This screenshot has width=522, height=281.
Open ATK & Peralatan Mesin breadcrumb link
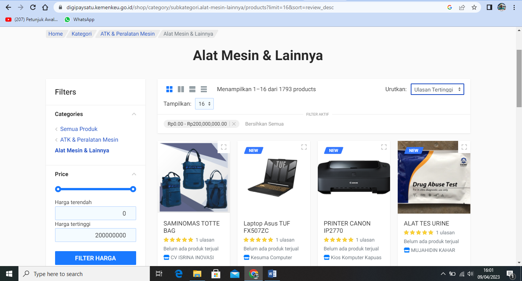(x=127, y=34)
